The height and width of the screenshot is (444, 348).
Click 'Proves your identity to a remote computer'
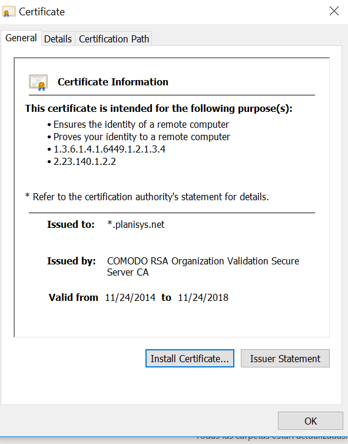[141, 137]
